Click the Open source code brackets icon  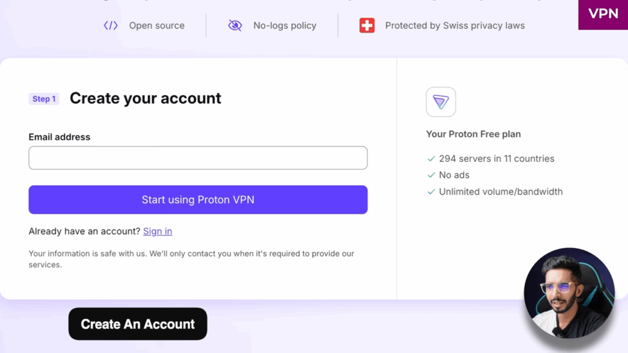tap(110, 26)
